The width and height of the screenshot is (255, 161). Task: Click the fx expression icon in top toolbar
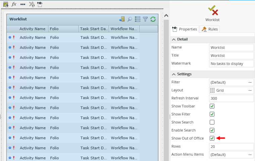pyautogui.click(x=14, y=4)
